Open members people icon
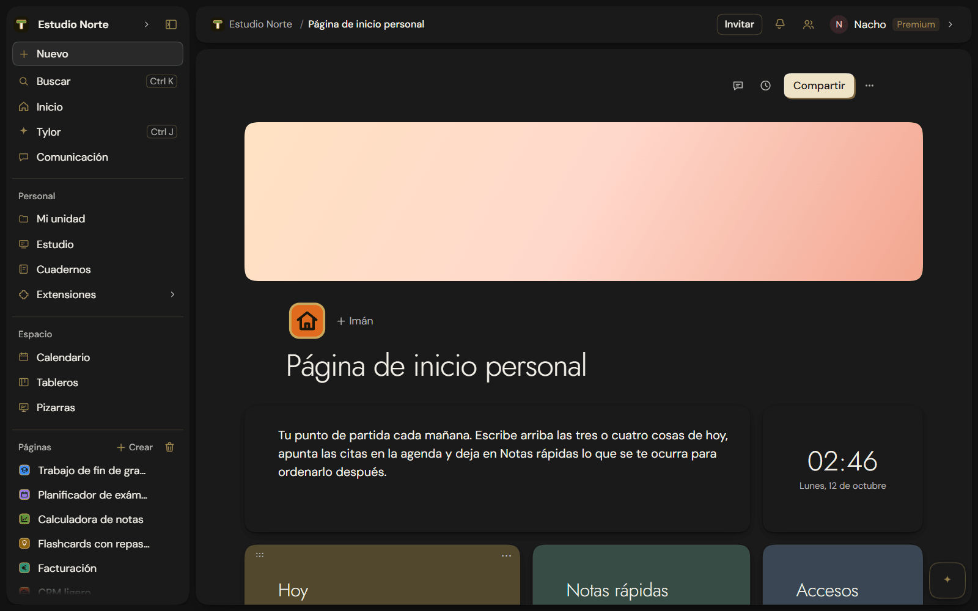Viewport: 978px width, 611px height. tap(809, 24)
